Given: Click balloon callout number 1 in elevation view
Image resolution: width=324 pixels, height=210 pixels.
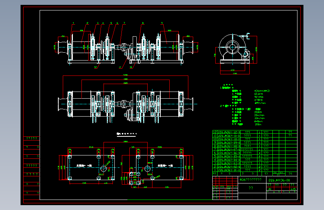Looking at the screenshot, I should (x=73, y=23).
